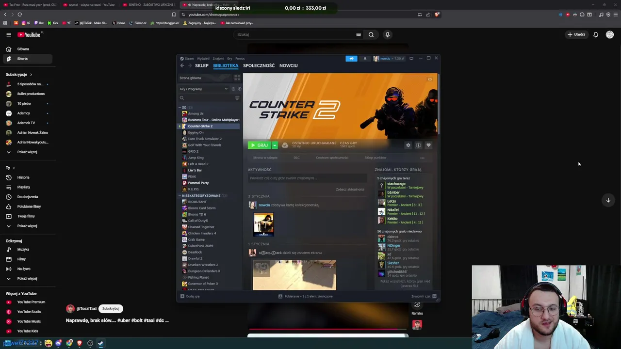Open Steam notifications bell icon

pyautogui.click(x=365, y=59)
